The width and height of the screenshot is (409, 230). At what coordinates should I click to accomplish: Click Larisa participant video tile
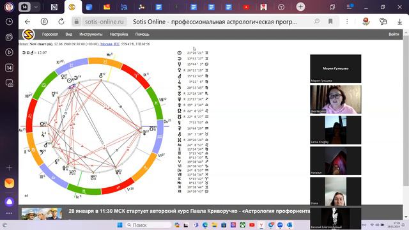(x=336, y=130)
